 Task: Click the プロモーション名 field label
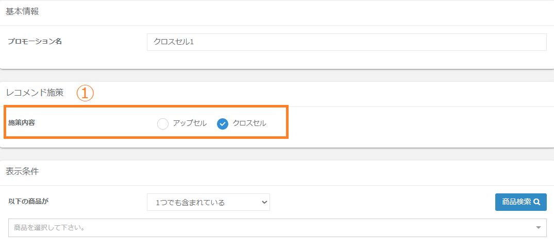(x=35, y=42)
